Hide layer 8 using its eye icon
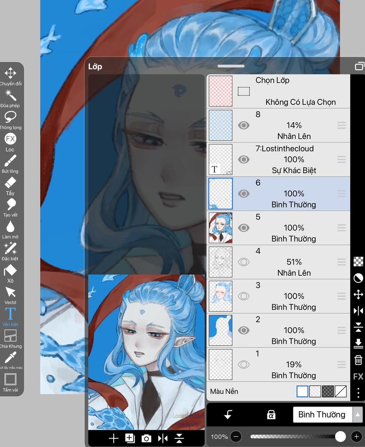This screenshot has height=447, width=365. pos(244,125)
